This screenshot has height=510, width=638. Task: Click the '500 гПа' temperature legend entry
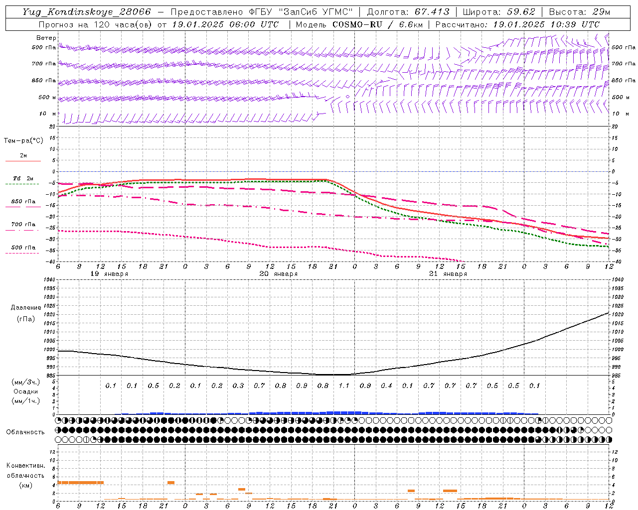(x=23, y=248)
